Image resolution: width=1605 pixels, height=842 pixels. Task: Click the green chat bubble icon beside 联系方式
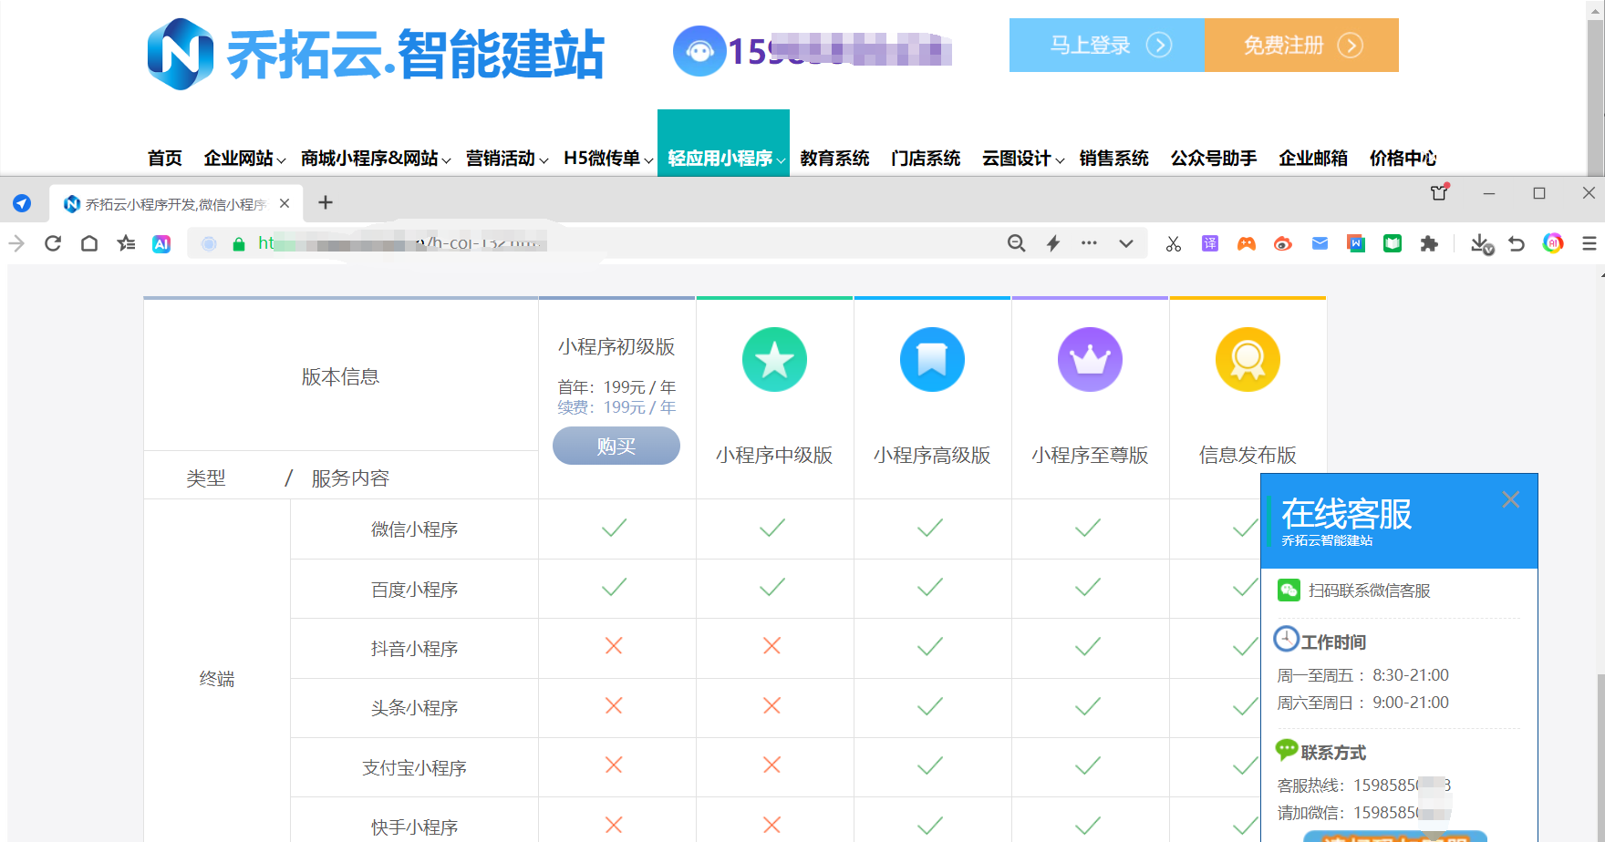1287,750
